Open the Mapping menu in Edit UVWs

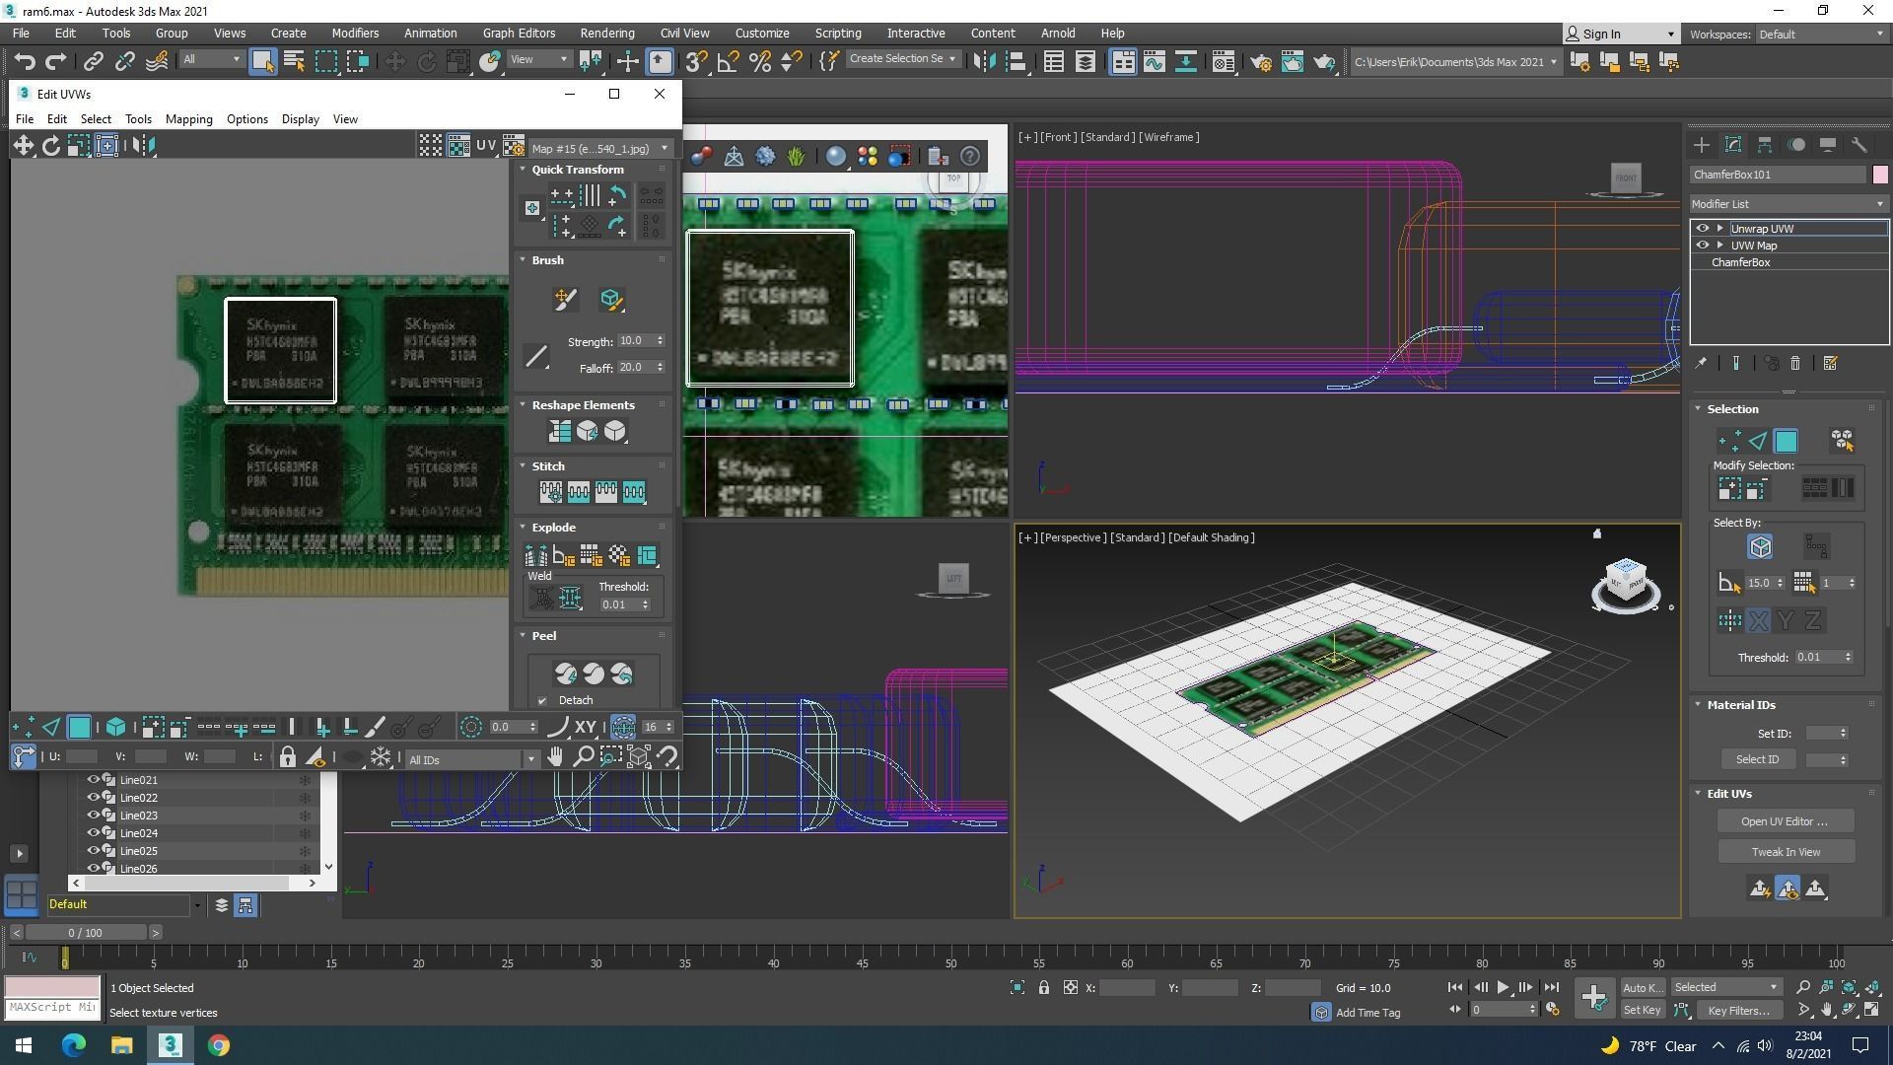pos(188,119)
